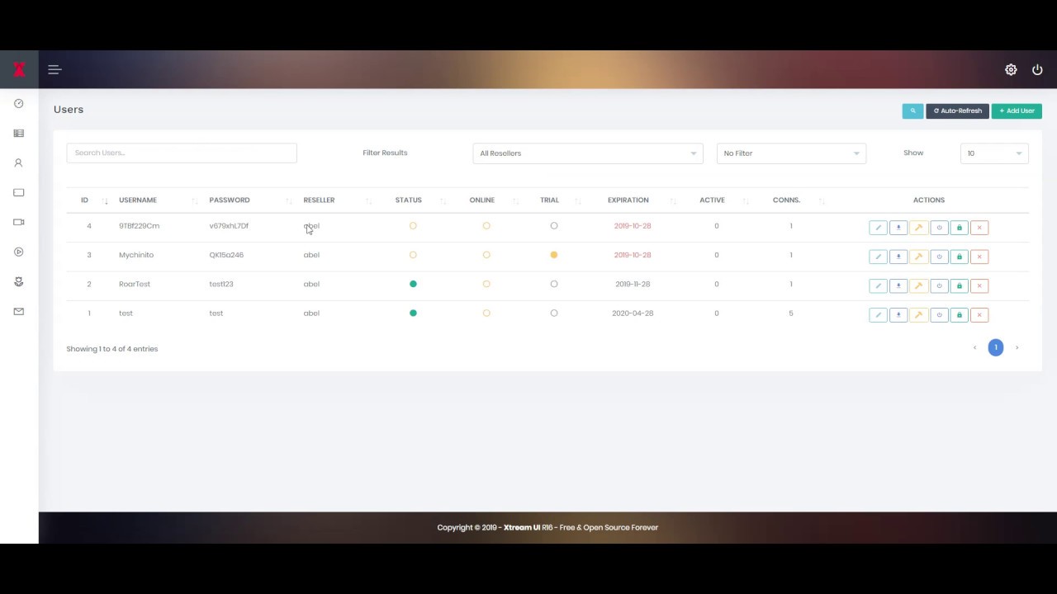The height and width of the screenshot is (594, 1057).
Task: Open the video camera streams sidebar icon
Action: 18,222
